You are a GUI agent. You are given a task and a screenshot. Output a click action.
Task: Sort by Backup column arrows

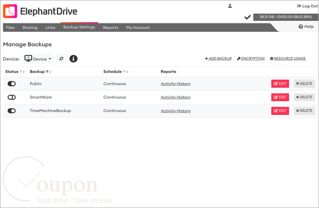click(49, 72)
